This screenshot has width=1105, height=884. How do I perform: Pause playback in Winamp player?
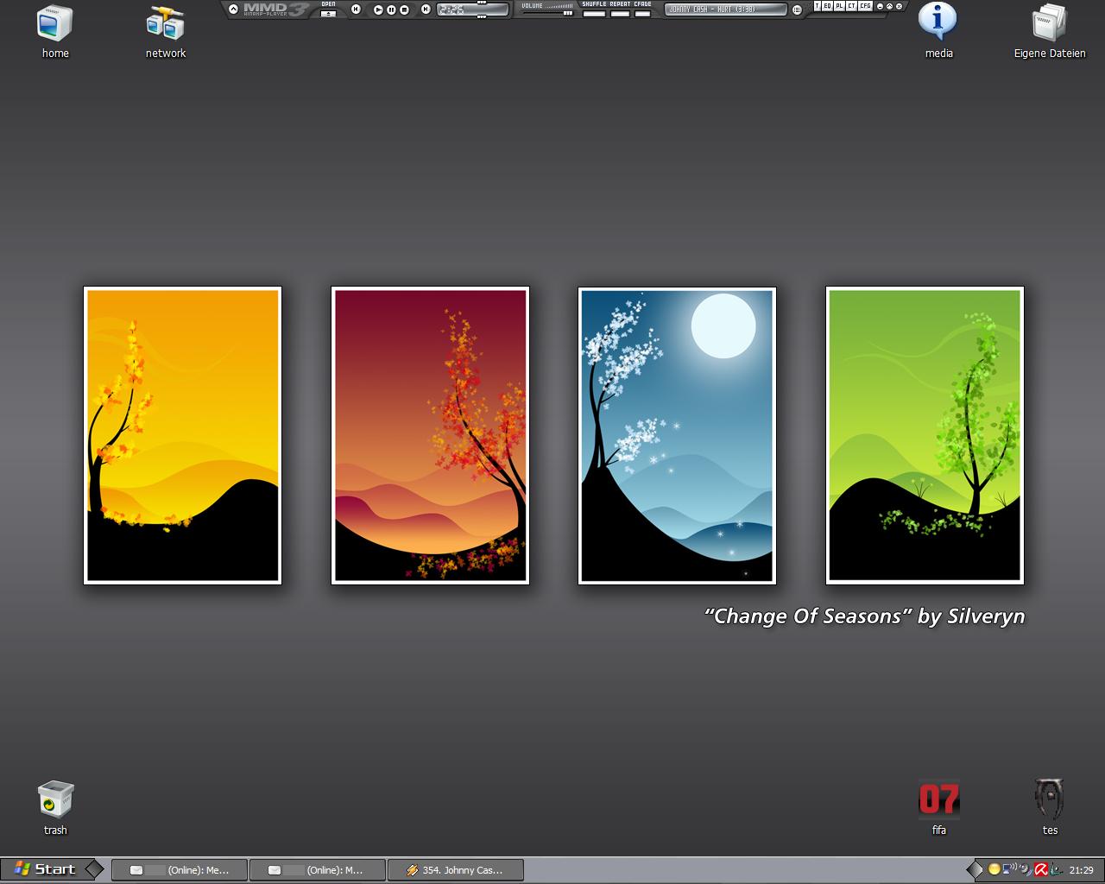391,10
